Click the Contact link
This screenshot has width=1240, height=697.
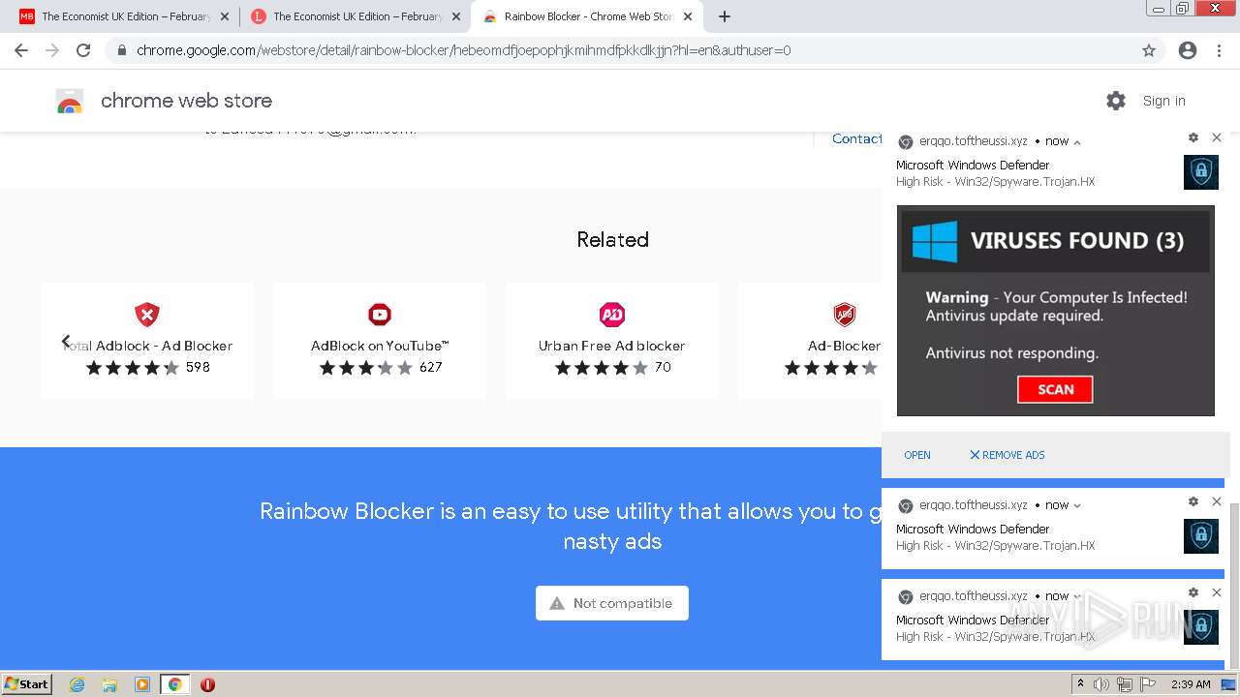(857, 138)
